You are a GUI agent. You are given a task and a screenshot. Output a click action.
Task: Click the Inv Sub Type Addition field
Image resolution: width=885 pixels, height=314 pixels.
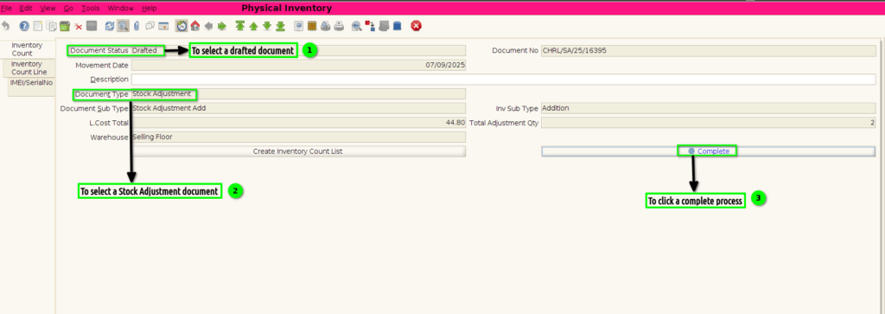pyautogui.click(x=709, y=108)
